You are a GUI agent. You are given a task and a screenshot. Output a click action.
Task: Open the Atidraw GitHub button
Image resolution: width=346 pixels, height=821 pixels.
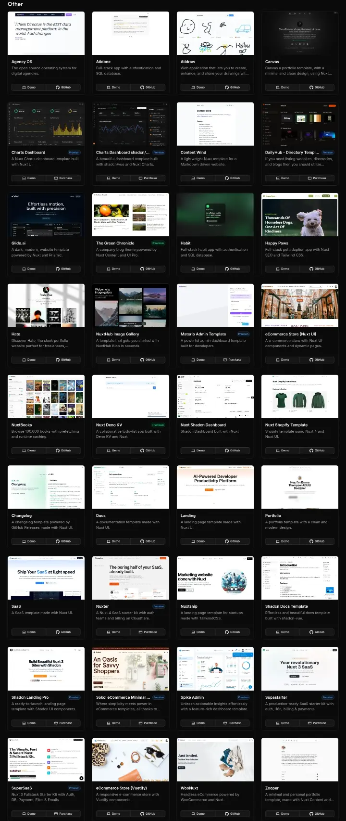(233, 88)
